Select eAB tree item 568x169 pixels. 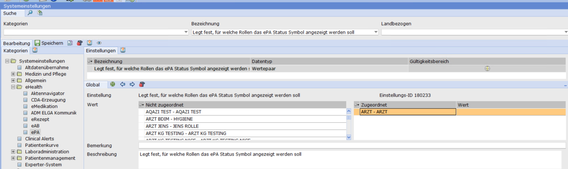35,126
